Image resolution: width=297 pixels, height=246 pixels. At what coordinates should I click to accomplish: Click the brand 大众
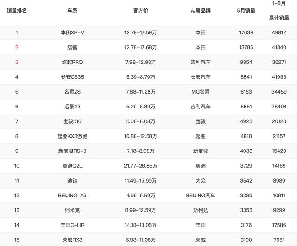tap(200, 181)
